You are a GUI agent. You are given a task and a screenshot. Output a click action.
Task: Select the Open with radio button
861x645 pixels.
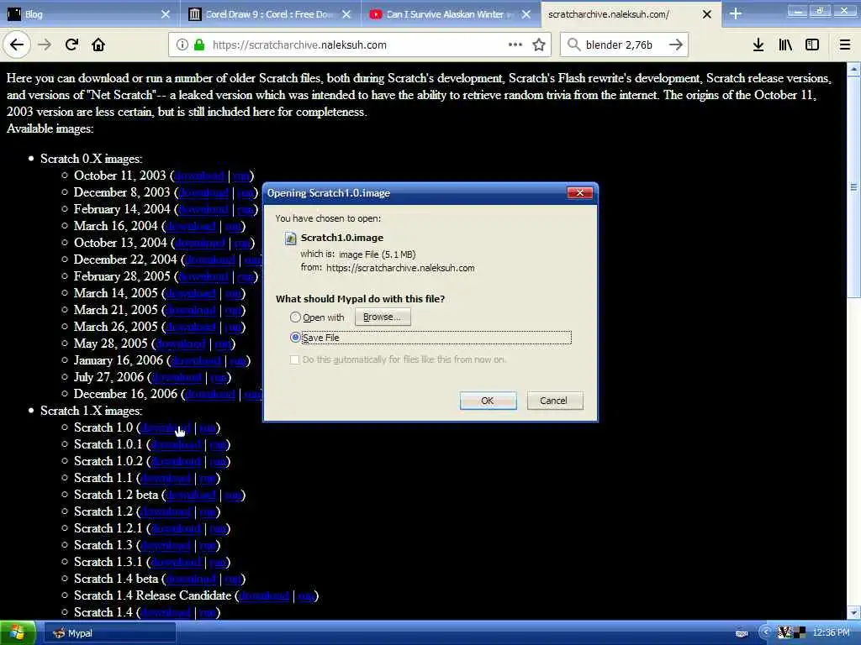point(295,317)
